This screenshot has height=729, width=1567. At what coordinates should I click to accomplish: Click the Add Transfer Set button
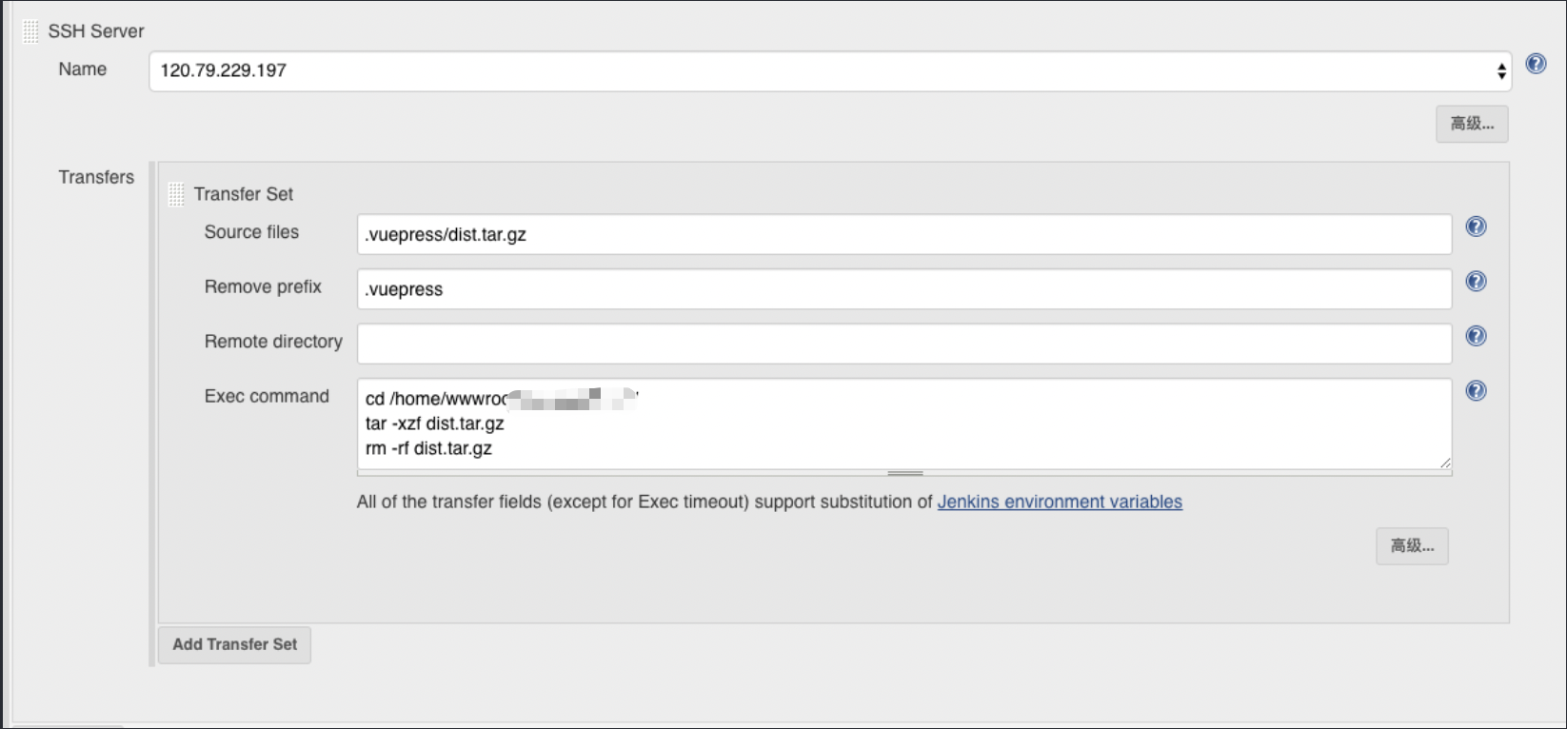[234, 644]
